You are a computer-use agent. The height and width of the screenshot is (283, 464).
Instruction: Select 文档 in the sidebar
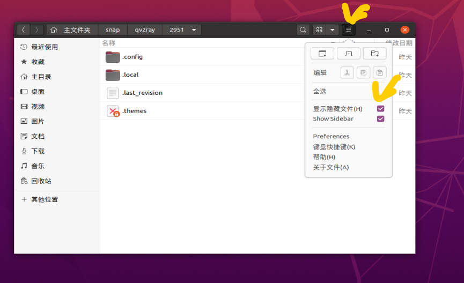point(56,136)
